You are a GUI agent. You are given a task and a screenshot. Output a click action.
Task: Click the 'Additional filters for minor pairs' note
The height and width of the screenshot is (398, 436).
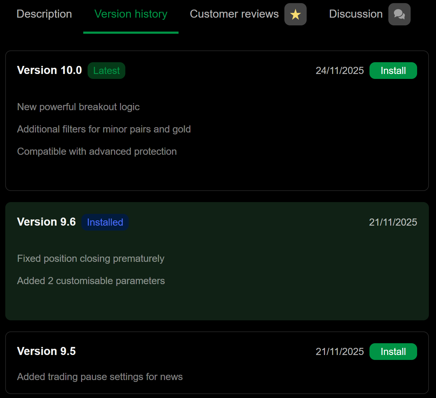pos(104,129)
